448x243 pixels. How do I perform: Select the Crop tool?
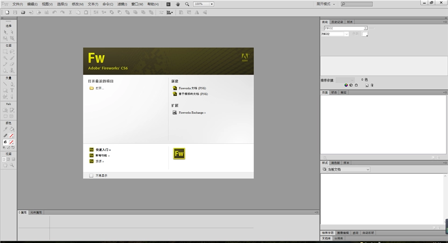click(x=12, y=38)
